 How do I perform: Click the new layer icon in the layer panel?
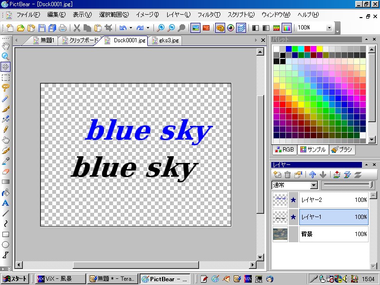[277, 175]
